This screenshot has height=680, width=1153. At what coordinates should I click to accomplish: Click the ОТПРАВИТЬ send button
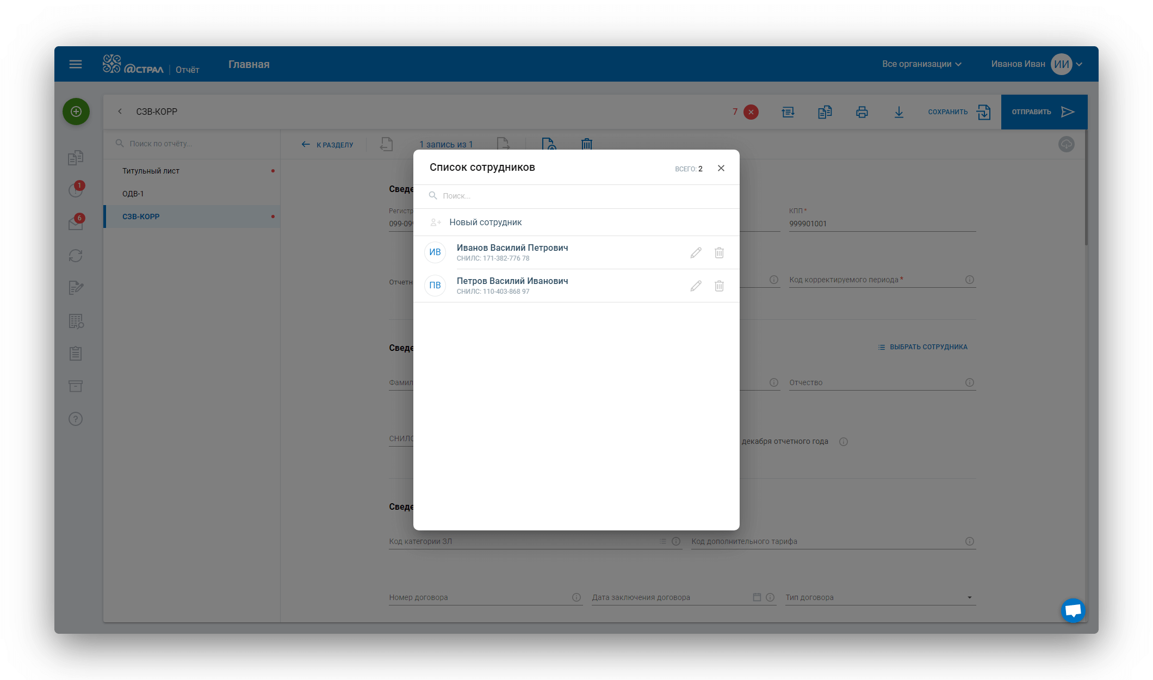1044,112
